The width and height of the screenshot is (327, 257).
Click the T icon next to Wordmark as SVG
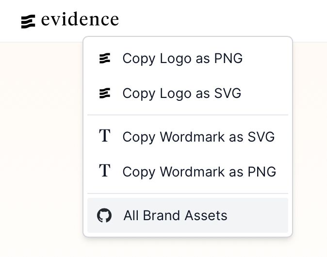coord(105,135)
